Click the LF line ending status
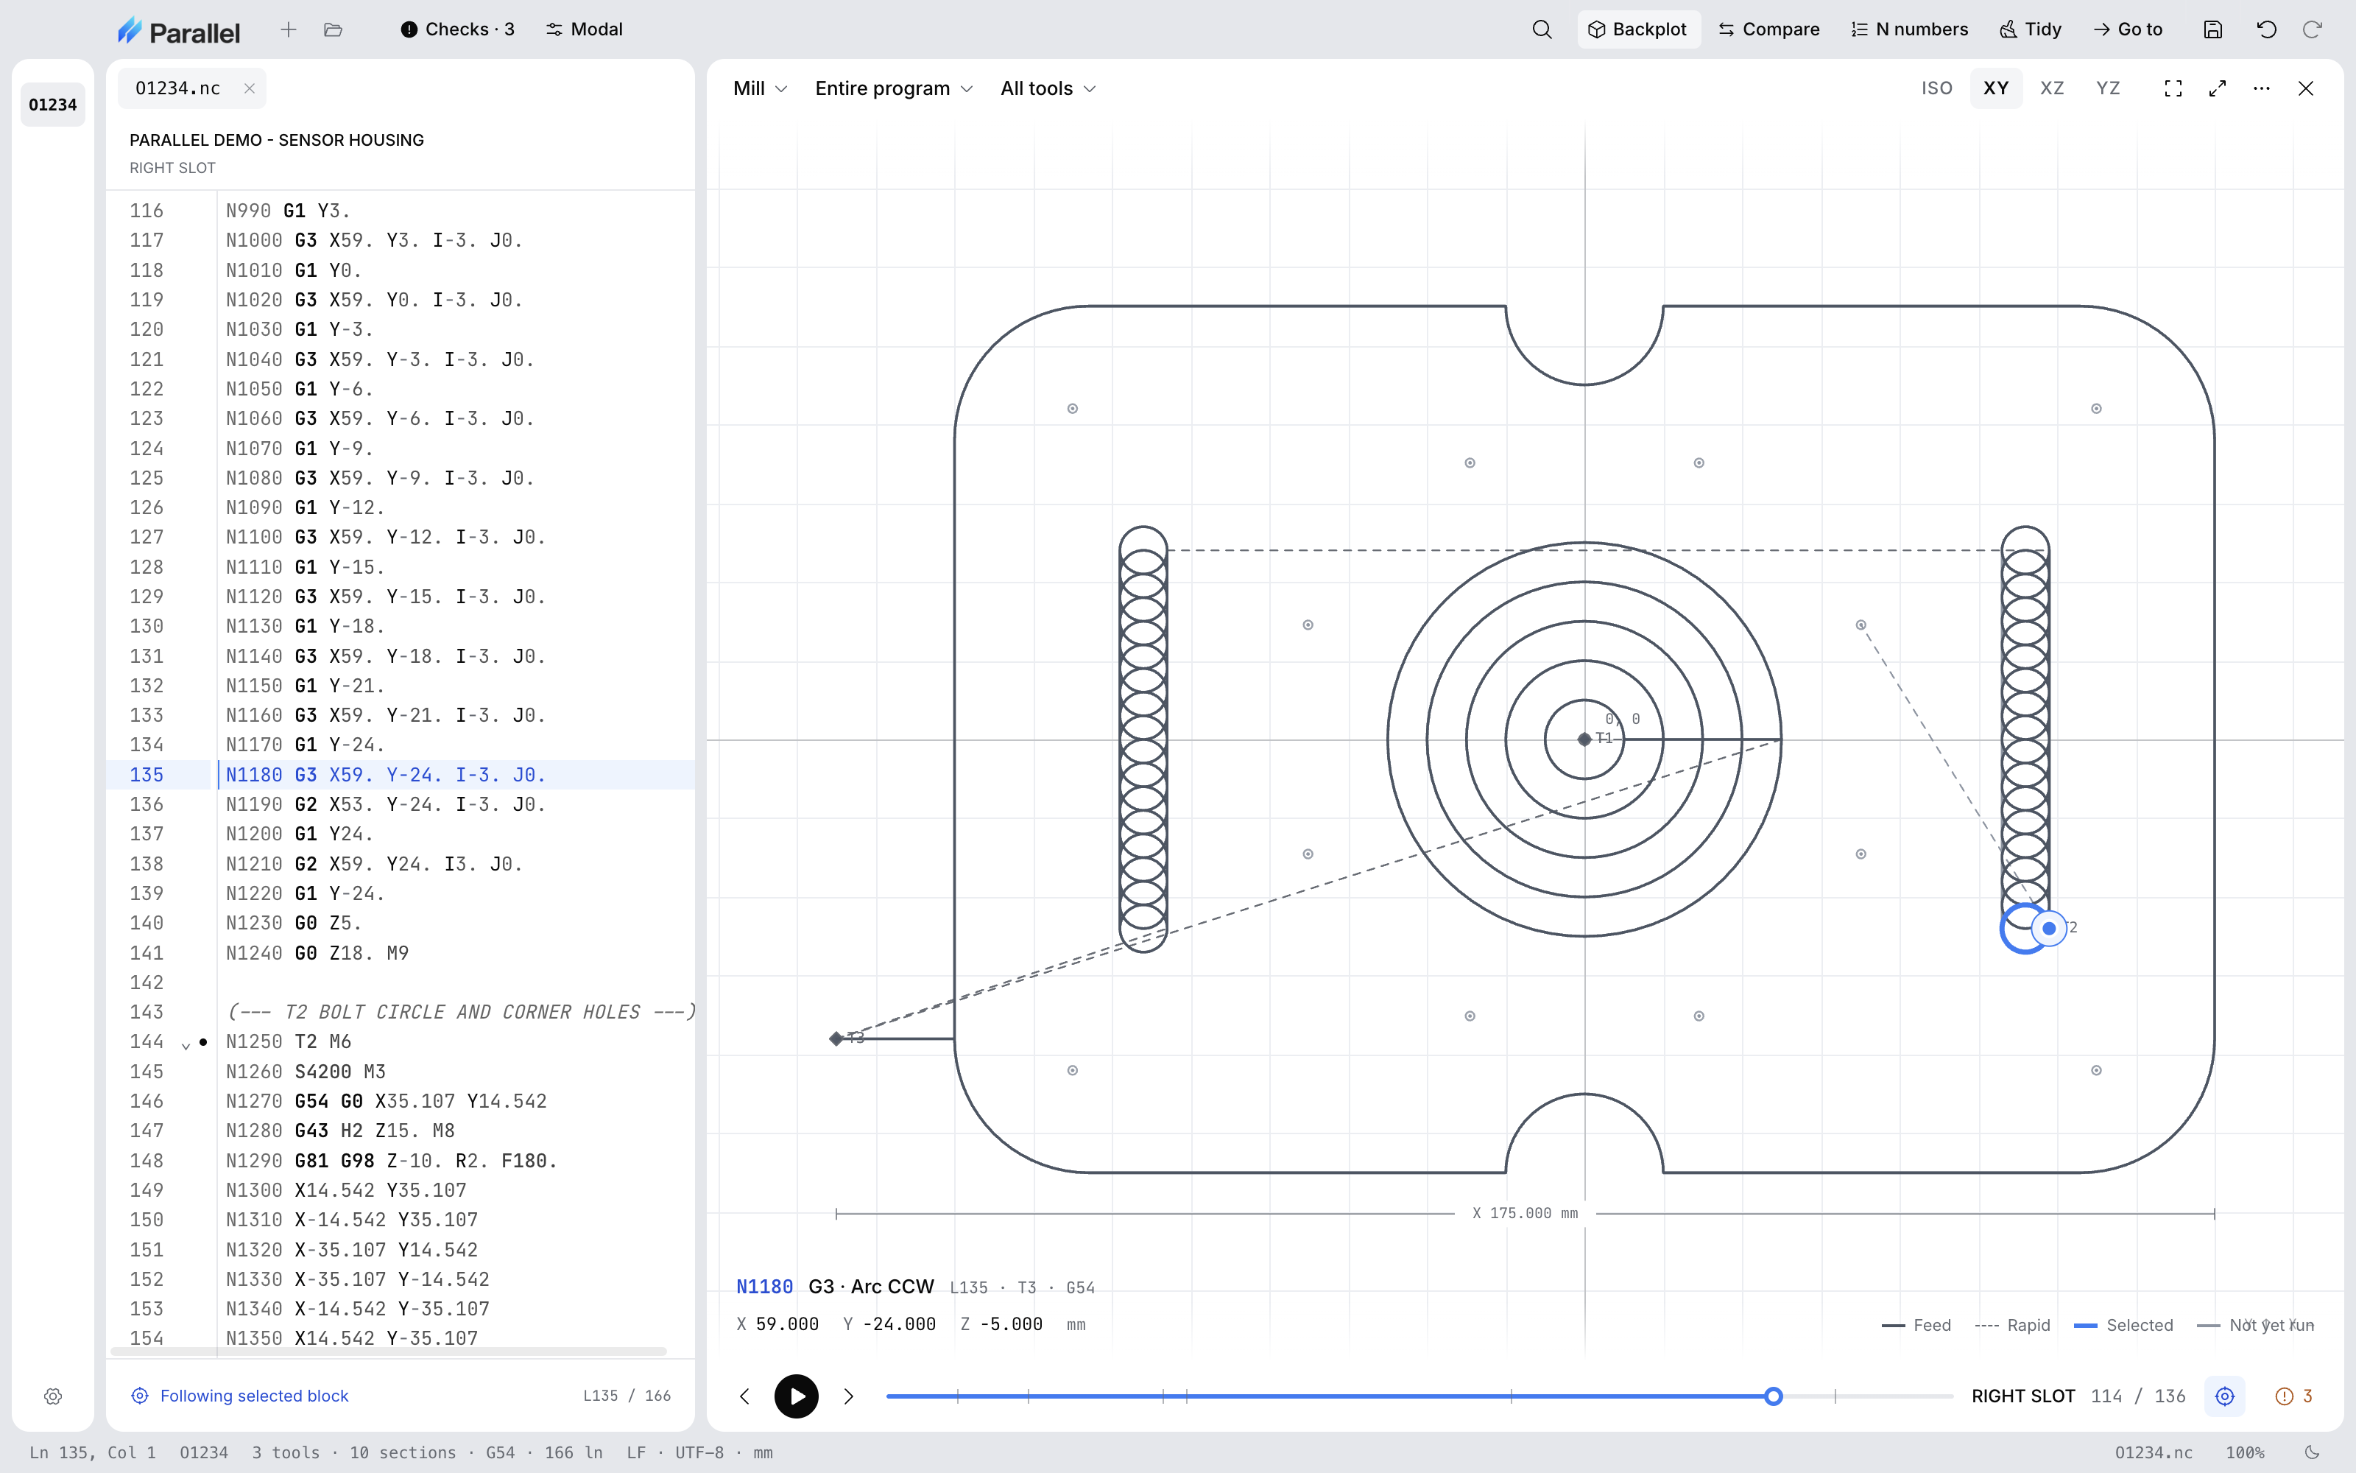Viewport: 2356px width, 1473px height. pyautogui.click(x=635, y=1452)
